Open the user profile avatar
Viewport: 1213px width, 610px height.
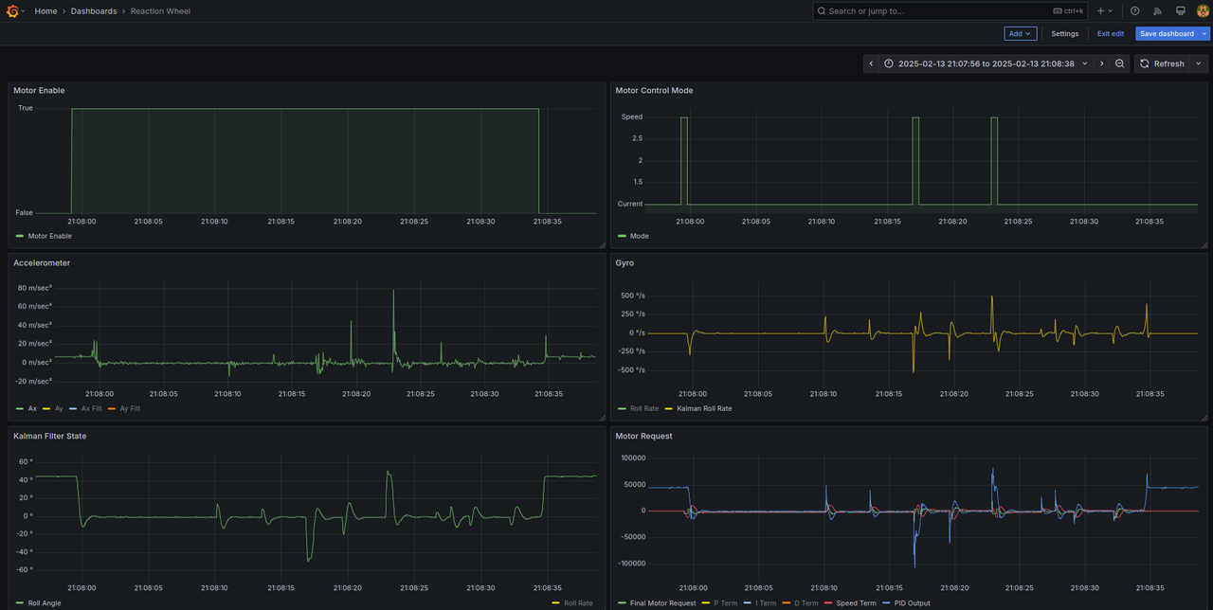point(1204,11)
